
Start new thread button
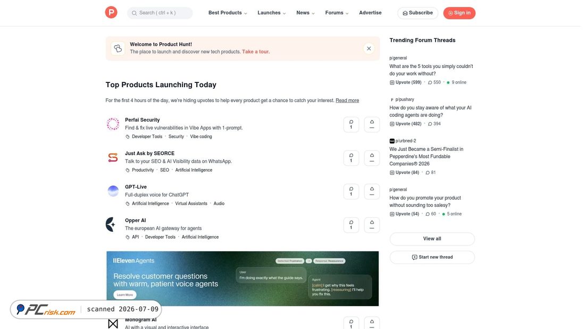[x=432, y=257]
